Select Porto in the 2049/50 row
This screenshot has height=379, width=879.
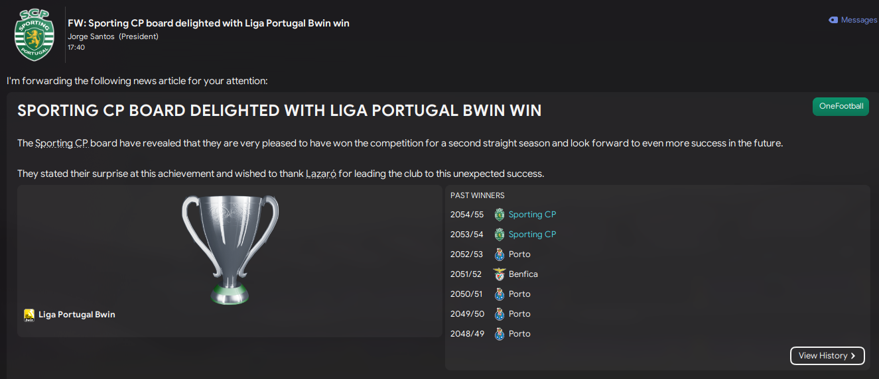[x=519, y=314]
